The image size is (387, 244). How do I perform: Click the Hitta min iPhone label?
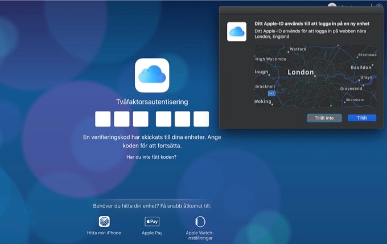104,233
